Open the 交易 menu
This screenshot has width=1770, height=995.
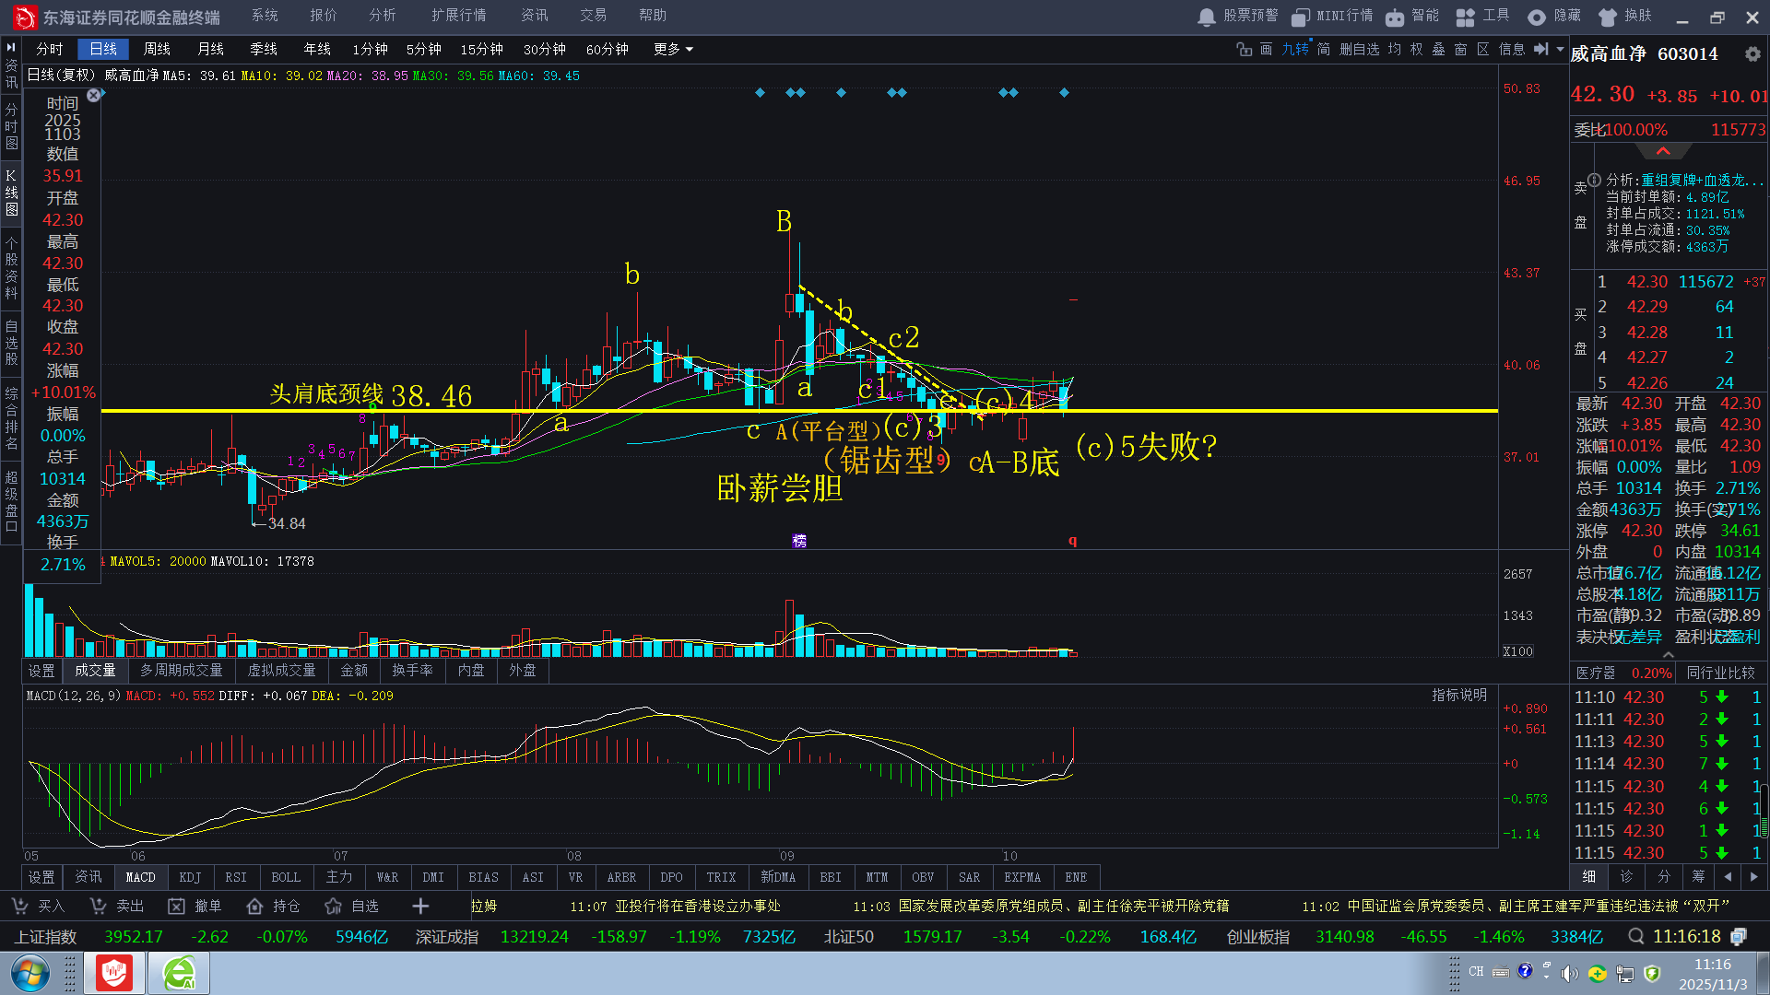coord(593,16)
